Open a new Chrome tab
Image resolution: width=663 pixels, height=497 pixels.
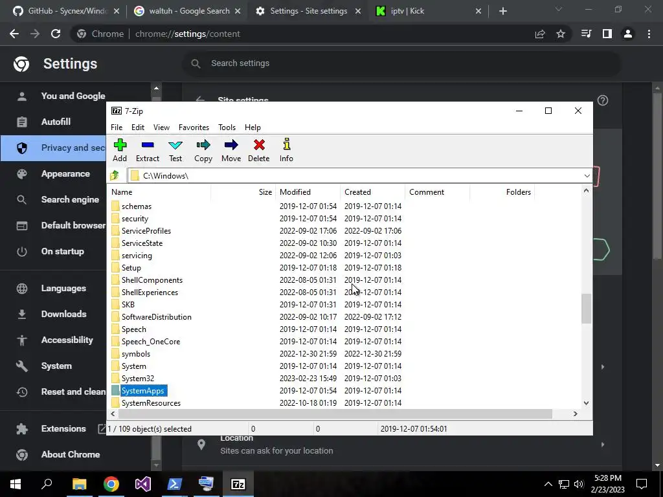[x=502, y=12]
